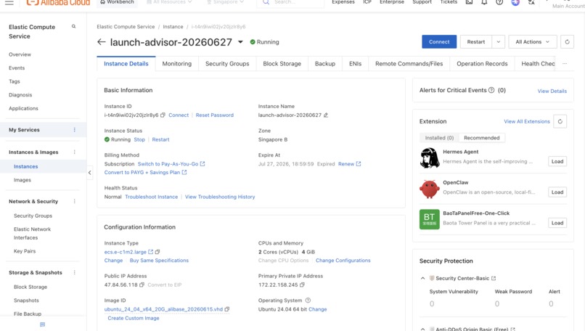The width and height of the screenshot is (585, 331).
Task: Click the Stop instance link
Action: pyautogui.click(x=139, y=139)
